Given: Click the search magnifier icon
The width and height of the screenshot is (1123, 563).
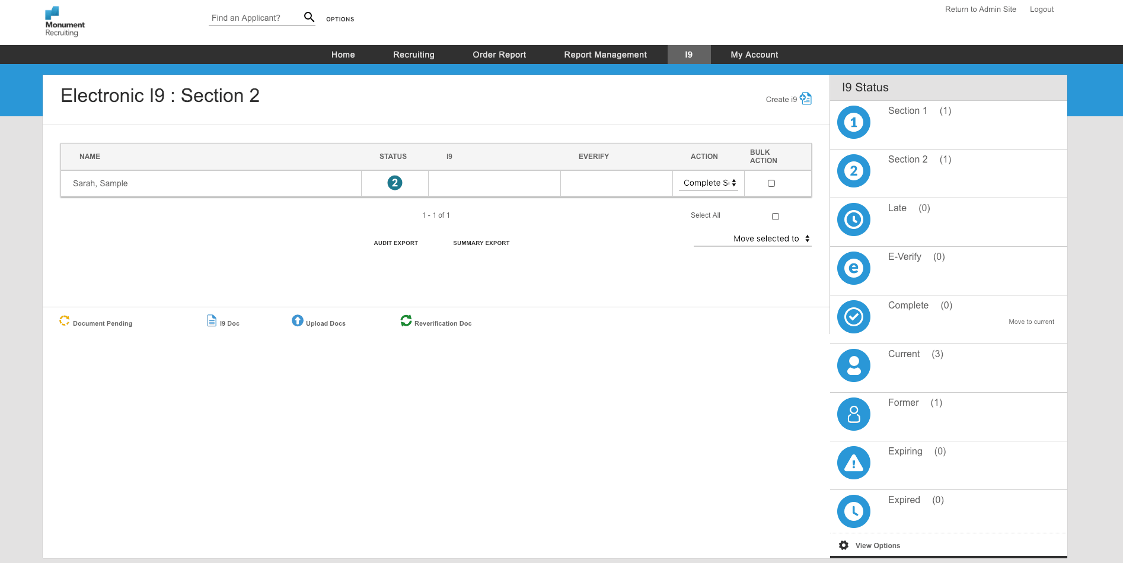Looking at the screenshot, I should [x=309, y=17].
